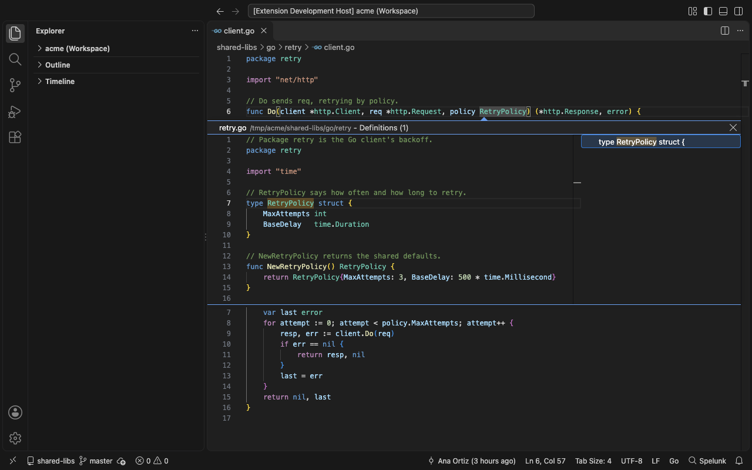This screenshot has height=470, width=752.
Task: Go back with the left arrow
Action: (x=220, y=11)
